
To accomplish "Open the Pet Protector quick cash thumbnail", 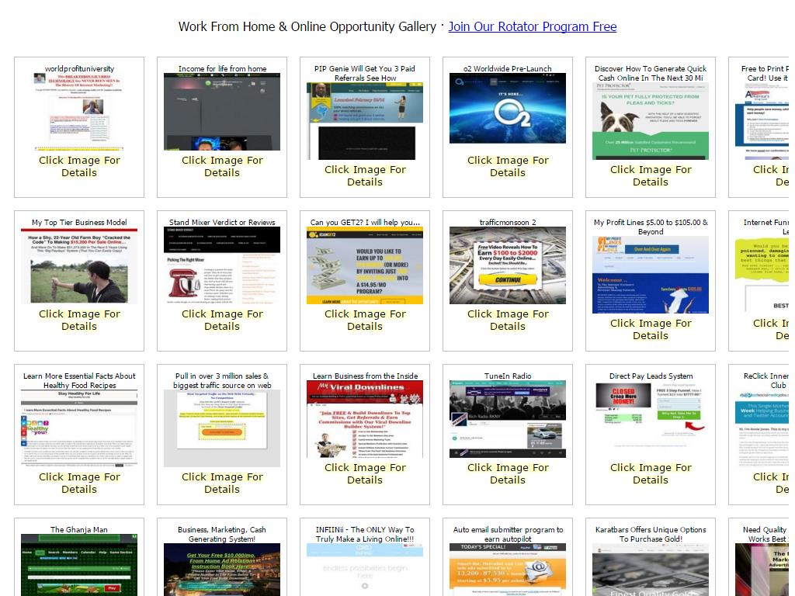I will (651, 121).
